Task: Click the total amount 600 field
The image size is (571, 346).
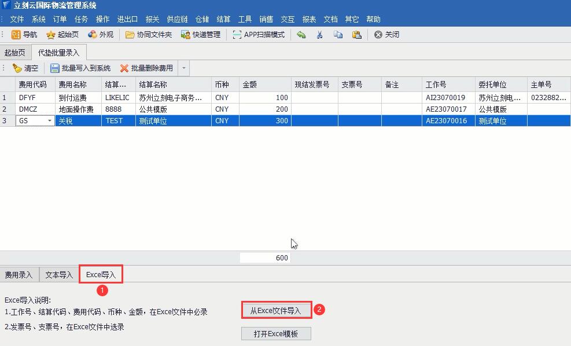Action: click(x=265, y=258)
